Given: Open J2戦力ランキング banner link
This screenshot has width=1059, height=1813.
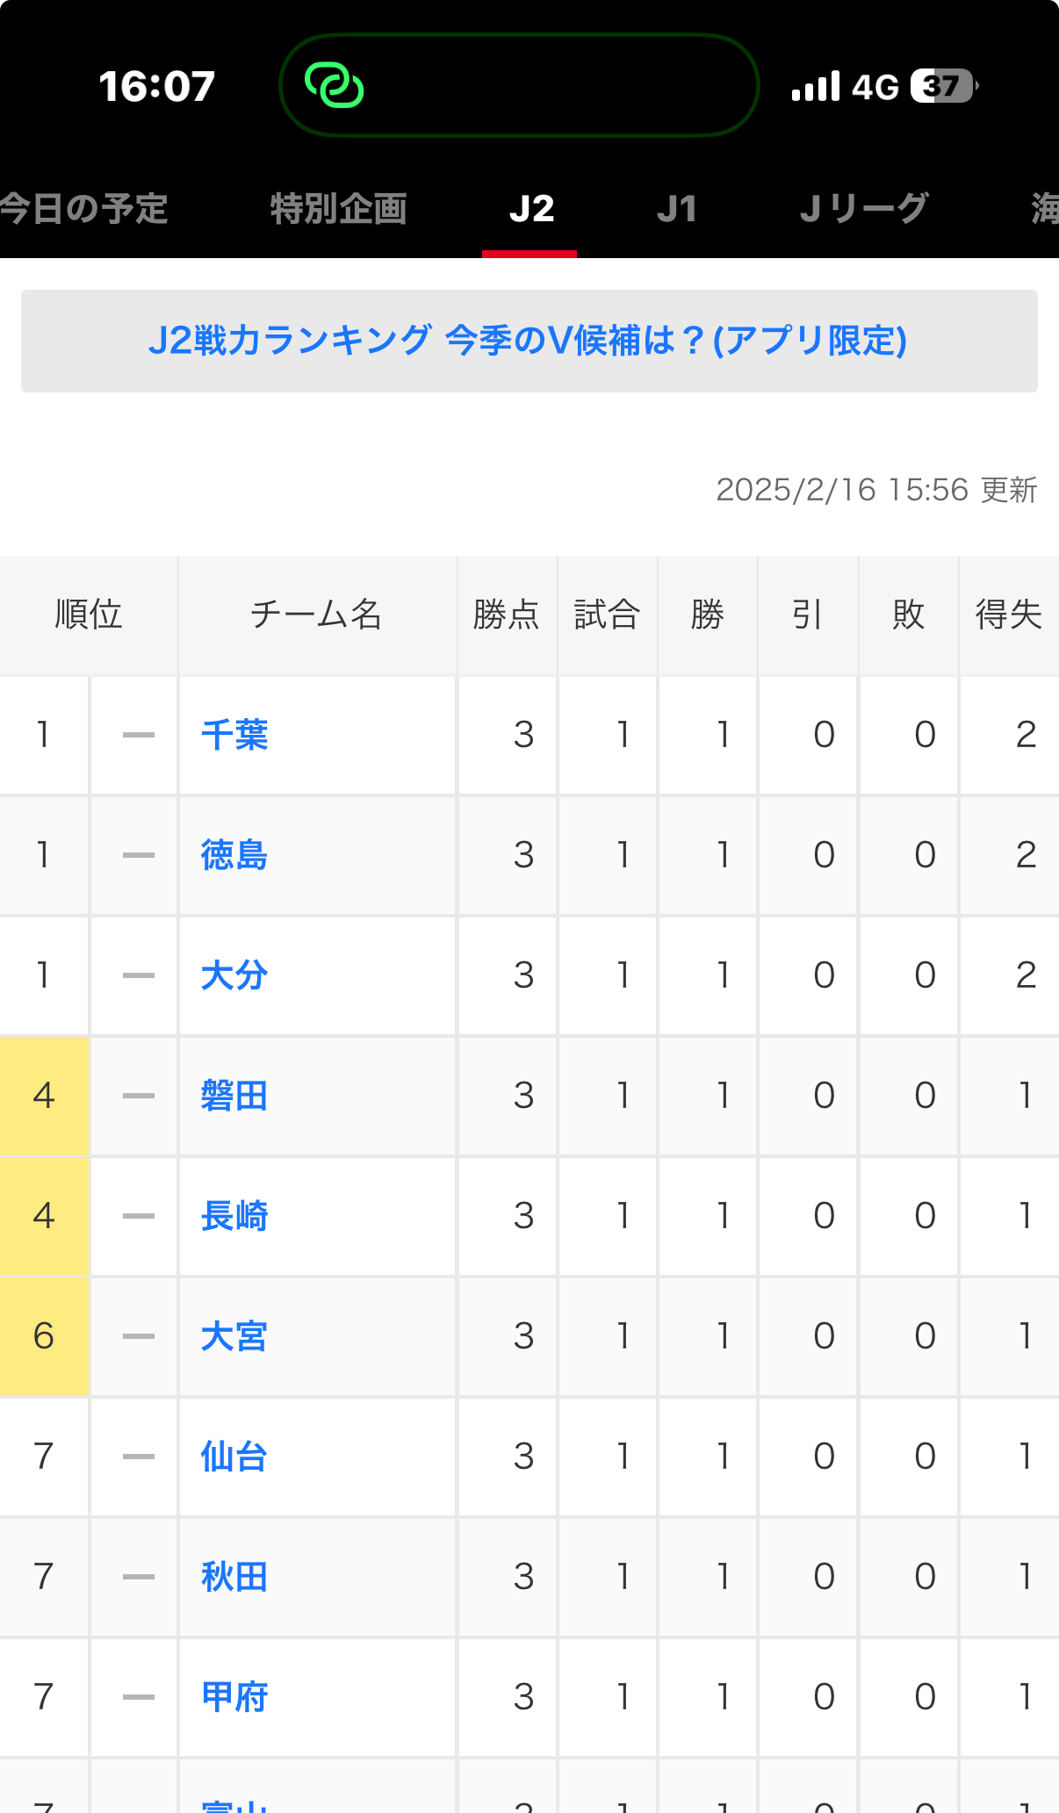Looking at the screenshot, I should [x=529, y=341].
